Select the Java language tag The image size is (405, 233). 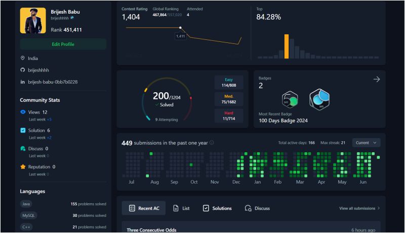(x=26, y=204)
